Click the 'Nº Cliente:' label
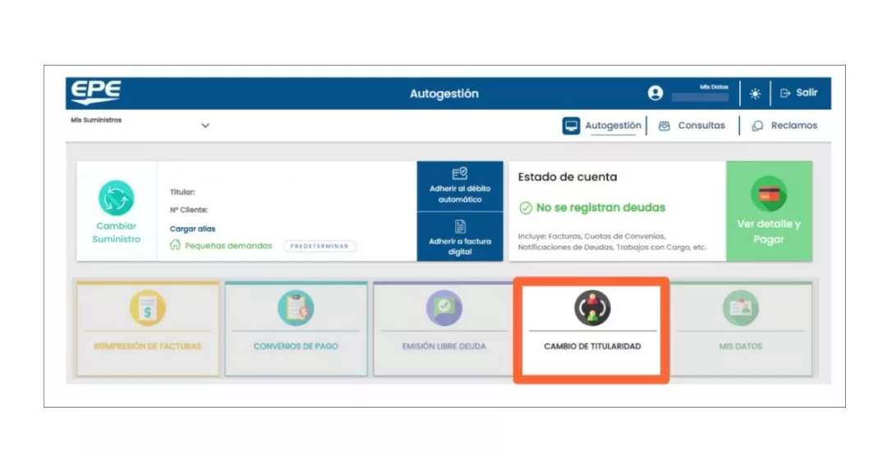Viewport: 887px width, 456px height. (189, 210)
